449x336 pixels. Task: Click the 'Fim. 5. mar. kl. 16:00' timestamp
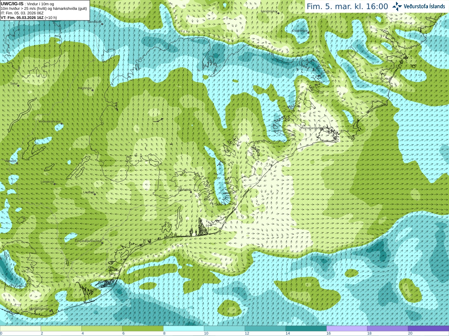click(347, 7)
